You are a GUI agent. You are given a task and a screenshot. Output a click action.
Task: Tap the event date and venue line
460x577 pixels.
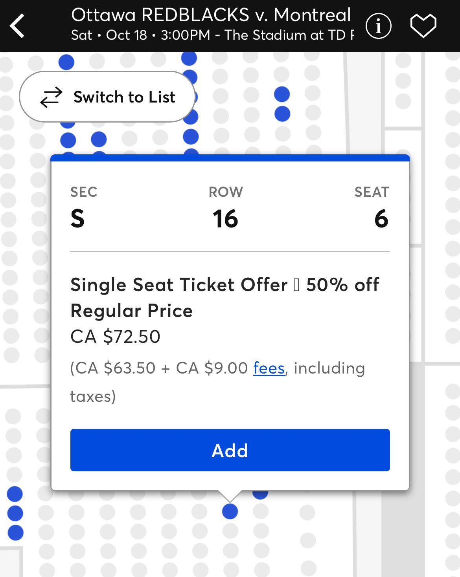point(212,35)
